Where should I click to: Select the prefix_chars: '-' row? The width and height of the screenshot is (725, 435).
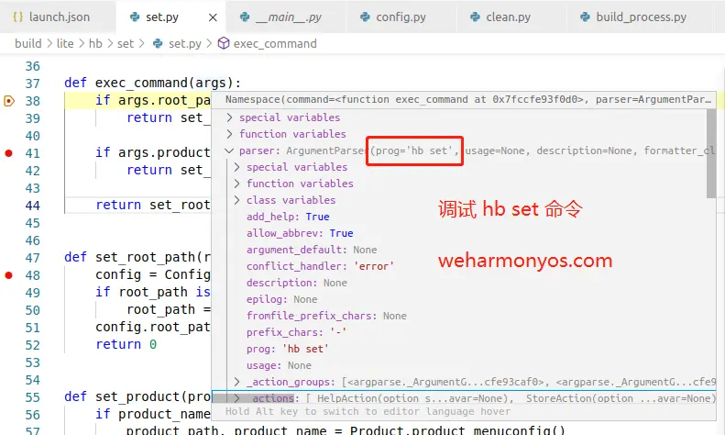[x=296, y=333]
